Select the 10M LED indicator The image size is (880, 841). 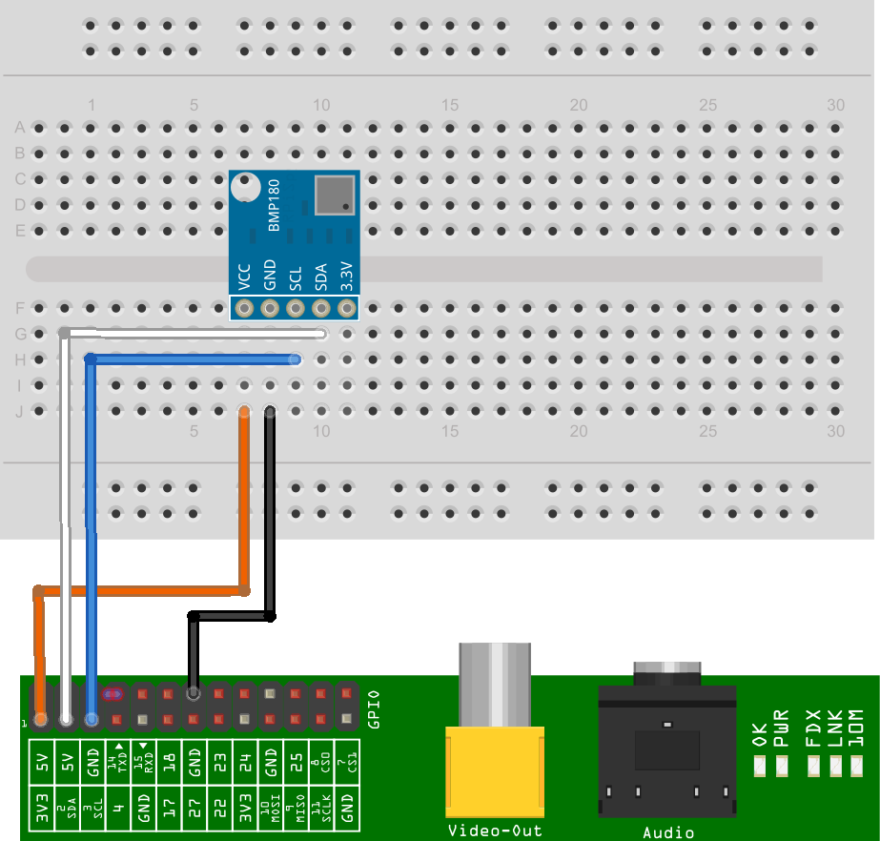point(856,766)
